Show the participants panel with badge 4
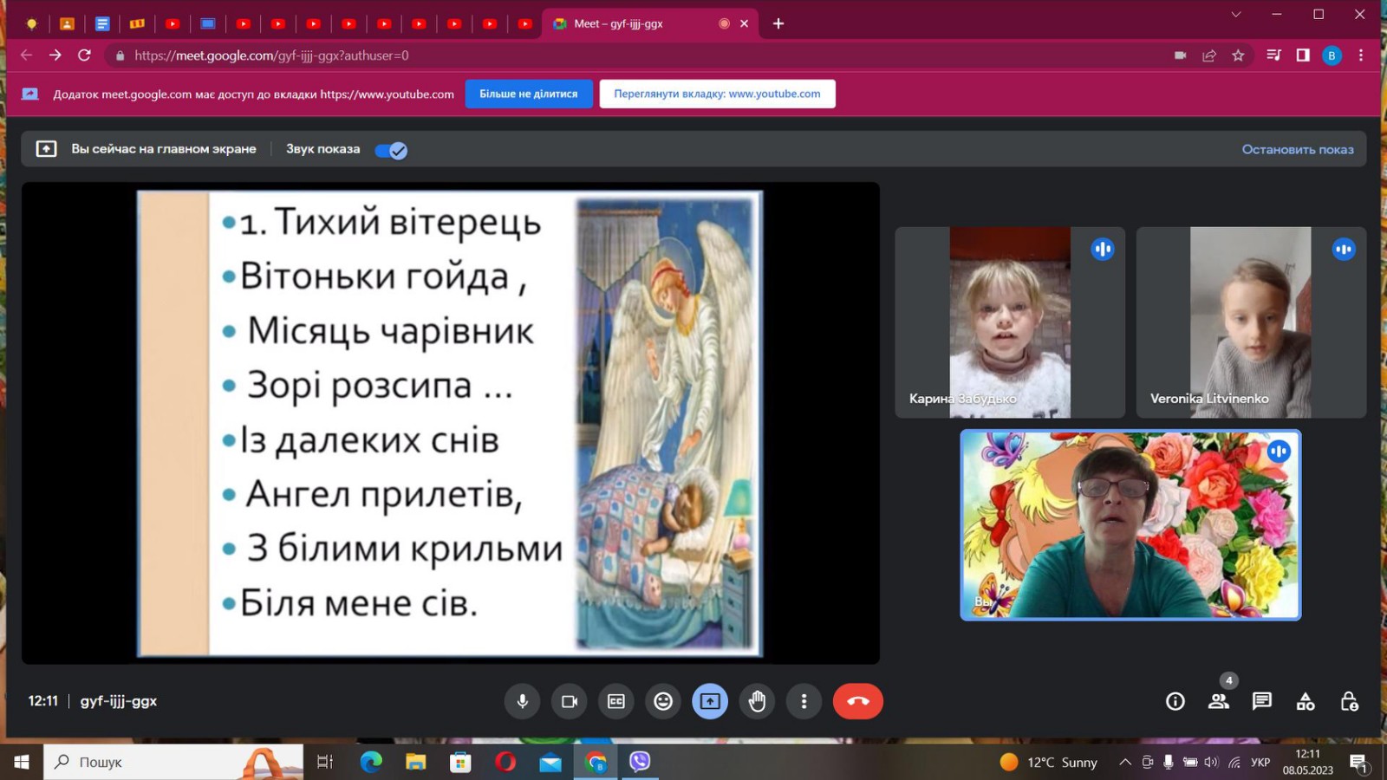Viewport: 1387px width, 780px height. tap(1219, 701)
